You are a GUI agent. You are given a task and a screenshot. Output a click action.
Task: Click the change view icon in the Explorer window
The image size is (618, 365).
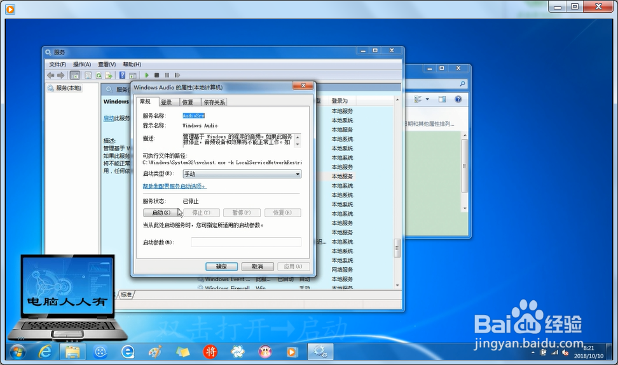[x=417, y=99]
